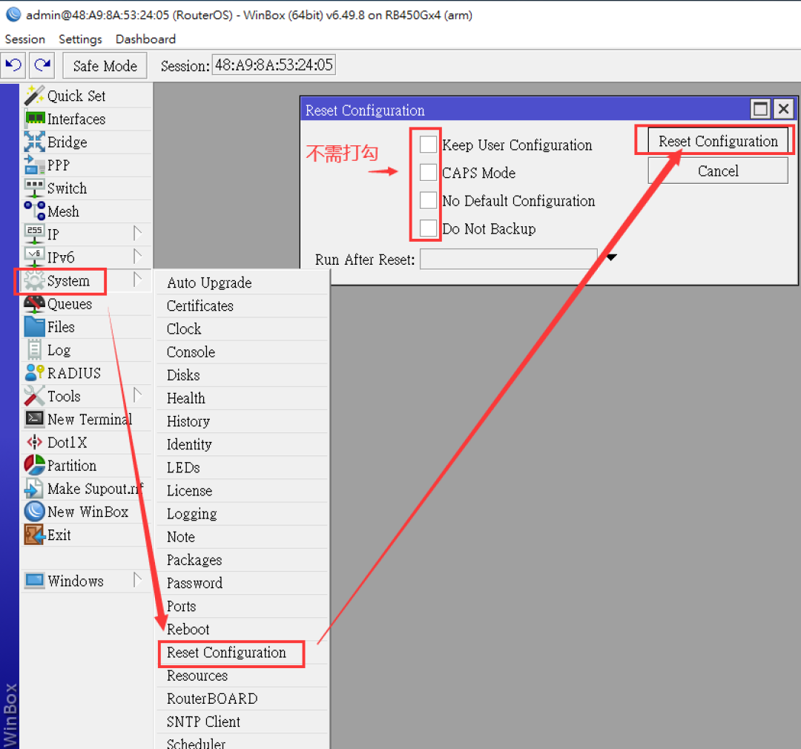Click the System gear icon
This screenshot has height=749, width=801.
pyautogui.click(x=34, y=280)
